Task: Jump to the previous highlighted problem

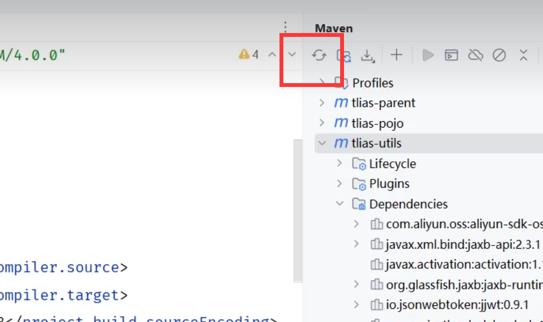Action: point(272,54)
